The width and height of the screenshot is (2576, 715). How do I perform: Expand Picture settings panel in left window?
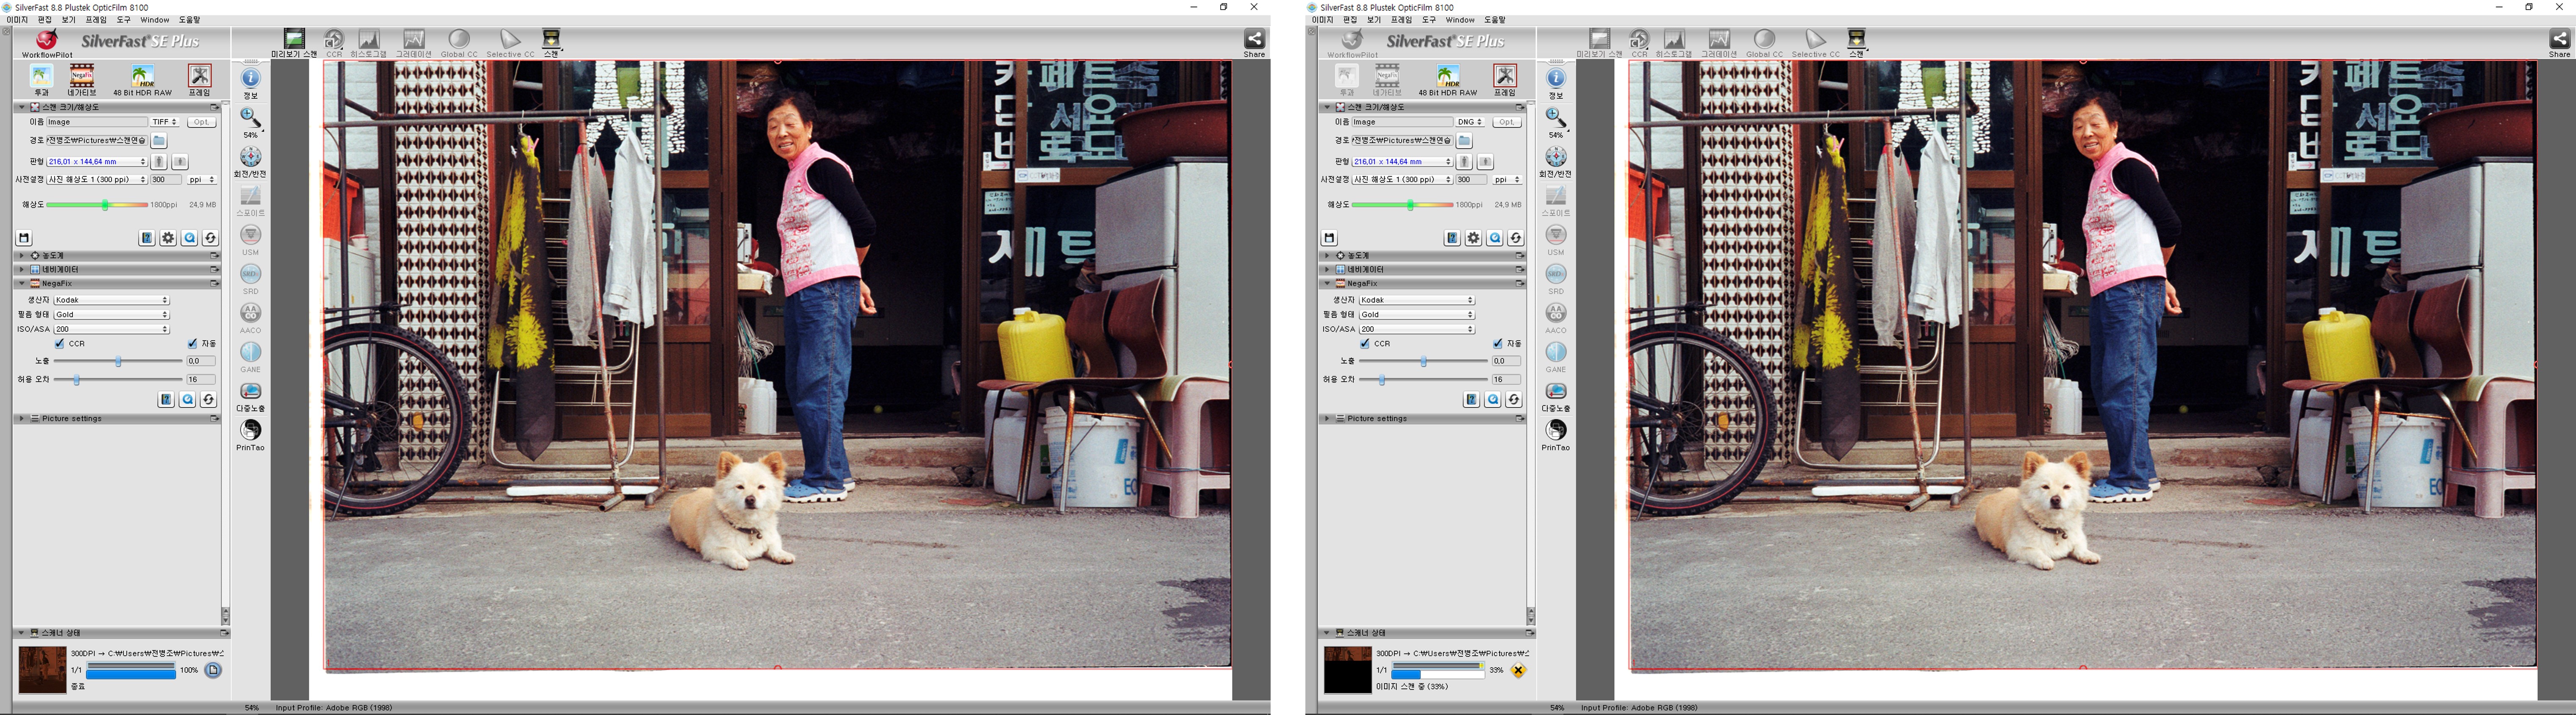pyautogui.click(x=22, y=419)
